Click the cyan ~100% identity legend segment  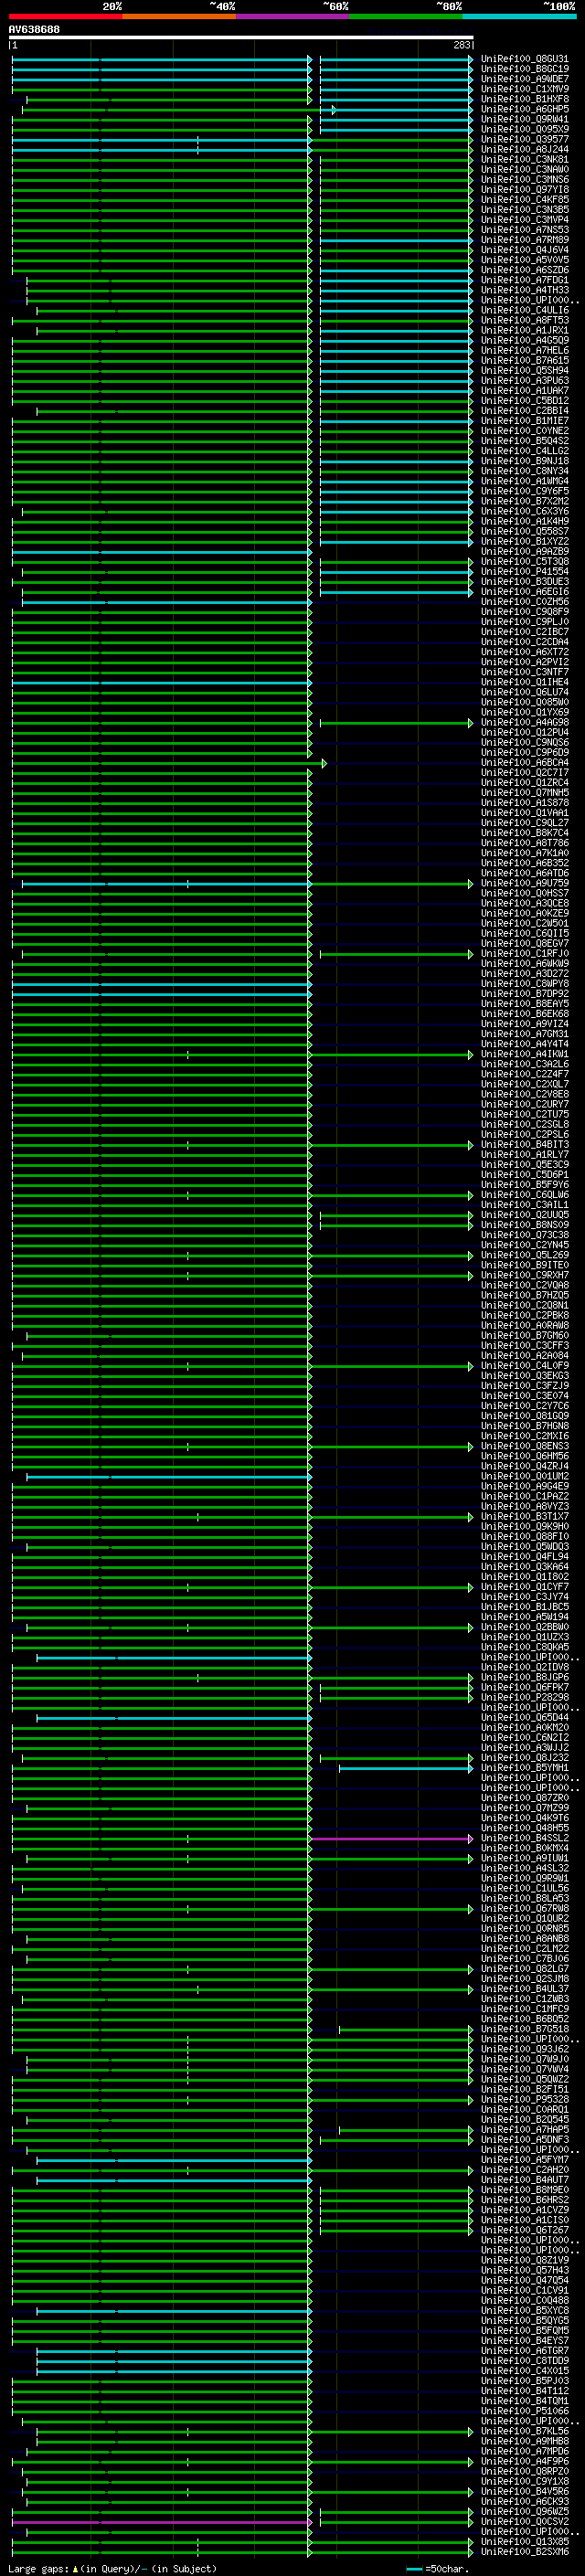click(519, 16)
